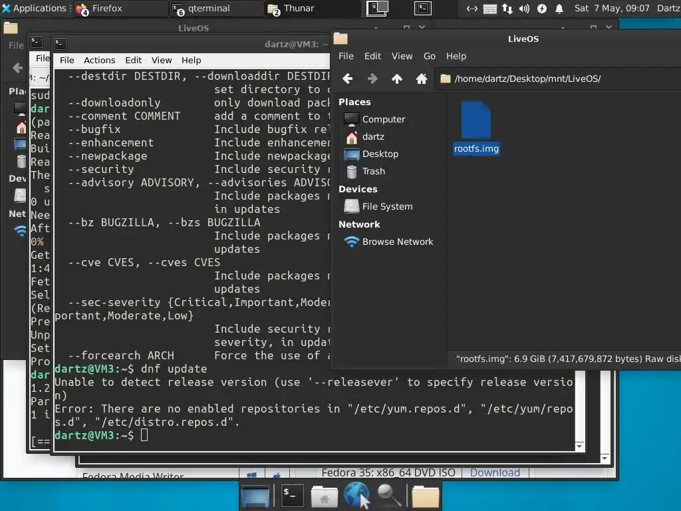The image size is (681, 511).
Task: Switch to Thunar taskbar group
Action: click(x=313, y=8)
